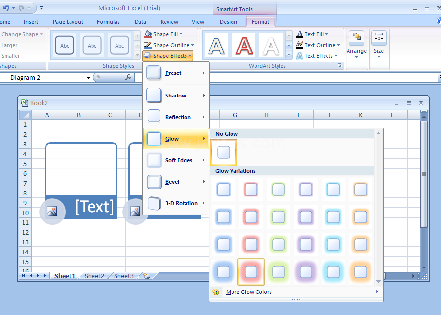Select the Review tab
Viewport: 441px width, 315px height.
point(169,22)
